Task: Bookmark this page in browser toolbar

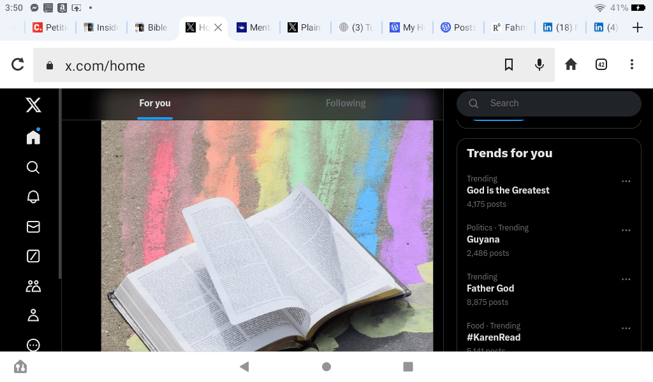Action: [x=509, y=64]
